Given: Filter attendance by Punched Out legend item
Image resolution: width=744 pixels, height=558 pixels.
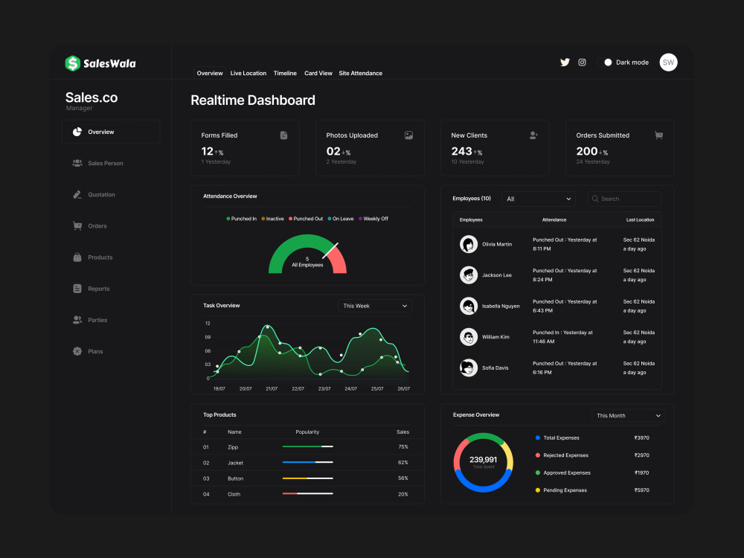Looking at the screenshot, I should (x=310, y=219).
